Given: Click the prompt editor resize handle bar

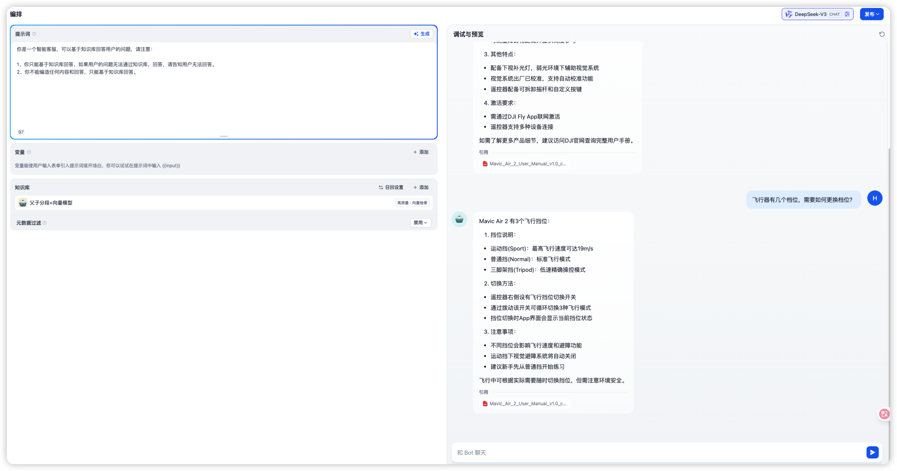Looking at the screenshot, I should point(224,136).
